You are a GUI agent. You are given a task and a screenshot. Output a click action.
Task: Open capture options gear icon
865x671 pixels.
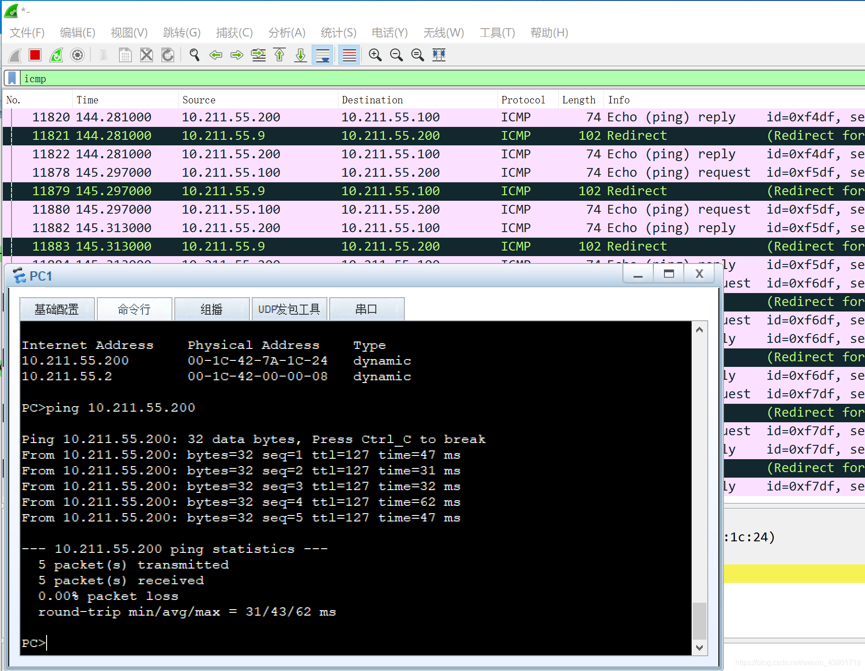(x=77, y=55)
